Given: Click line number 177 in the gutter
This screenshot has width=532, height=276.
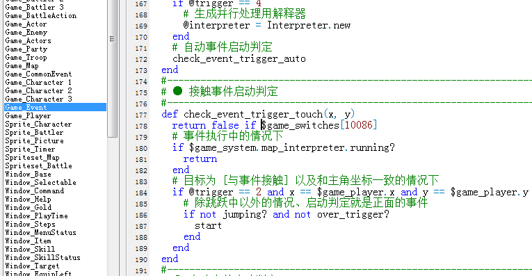Looking at the screenshot, I should click(141, 115).
